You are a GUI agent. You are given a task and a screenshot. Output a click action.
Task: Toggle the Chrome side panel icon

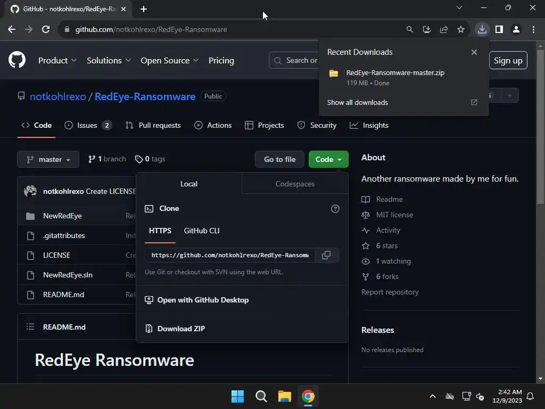click(499, 29)
